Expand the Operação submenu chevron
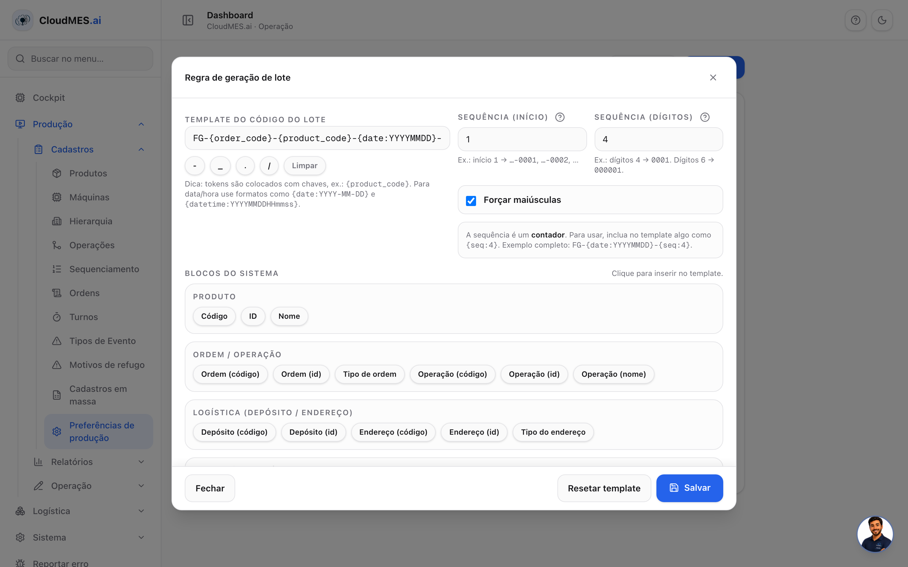Viewport: 908px width, 567px height. tap(141, 486)
